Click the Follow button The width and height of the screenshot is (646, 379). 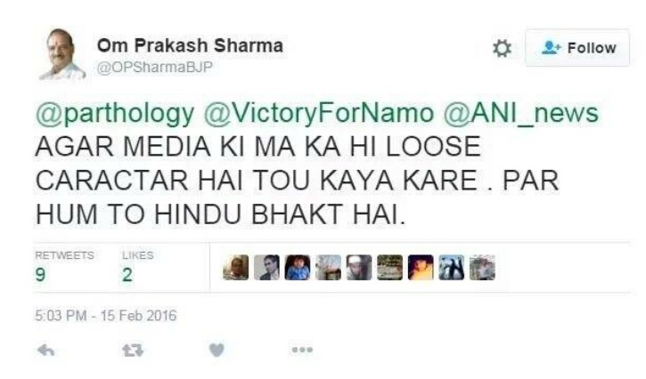(x=577, y=48)
